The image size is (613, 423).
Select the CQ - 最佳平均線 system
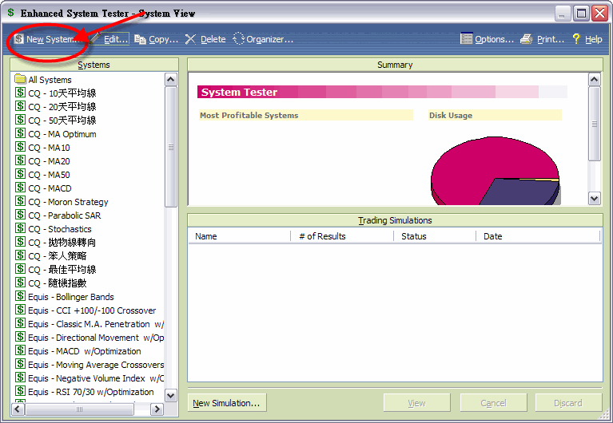coord(55,270)
